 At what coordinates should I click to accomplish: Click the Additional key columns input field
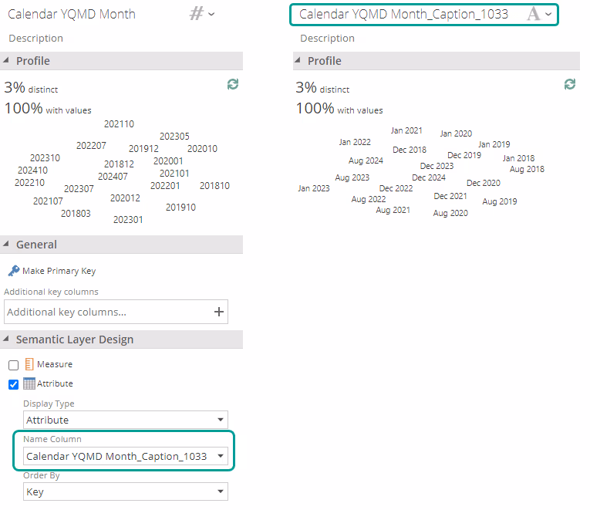click(106, 312)
